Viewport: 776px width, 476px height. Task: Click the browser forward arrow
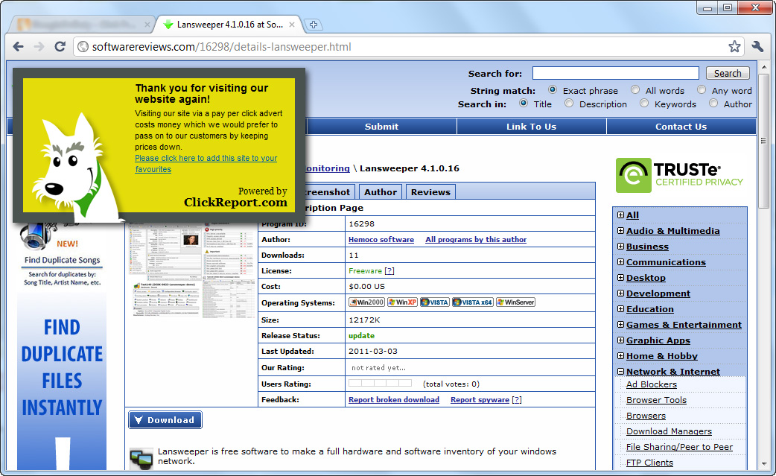coord(39,46)
